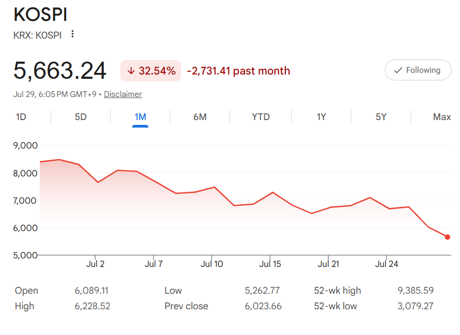Switch to the 5D range tab
The image size is (460, 335).
coord(81,117)
